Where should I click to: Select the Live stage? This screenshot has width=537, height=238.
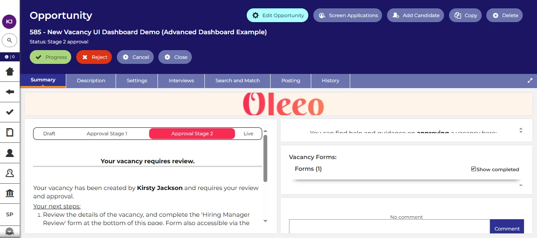coord(248,134)
